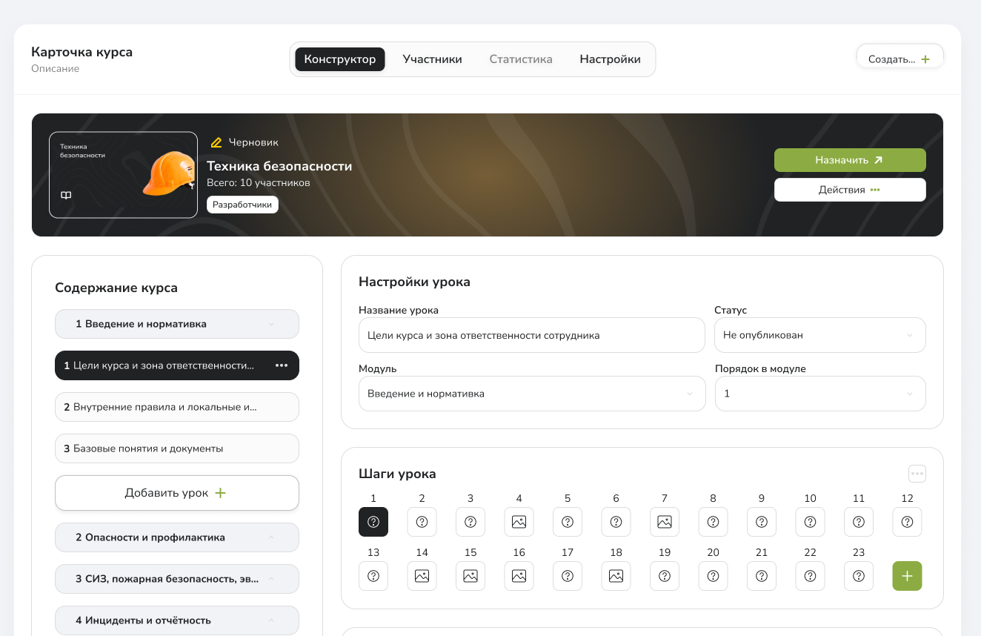Open step 10 question icon

point(810,522)
